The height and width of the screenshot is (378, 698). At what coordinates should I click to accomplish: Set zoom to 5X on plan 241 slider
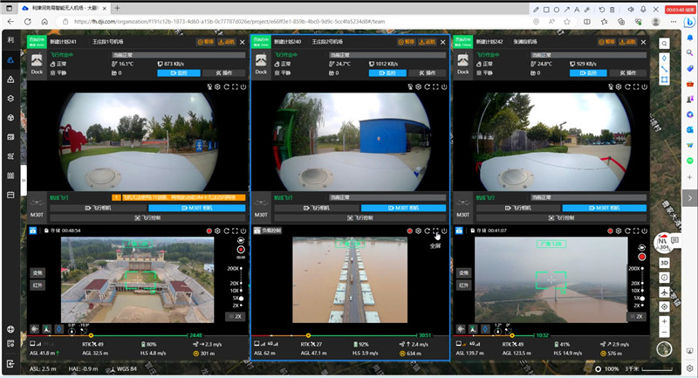coord(242,299)
